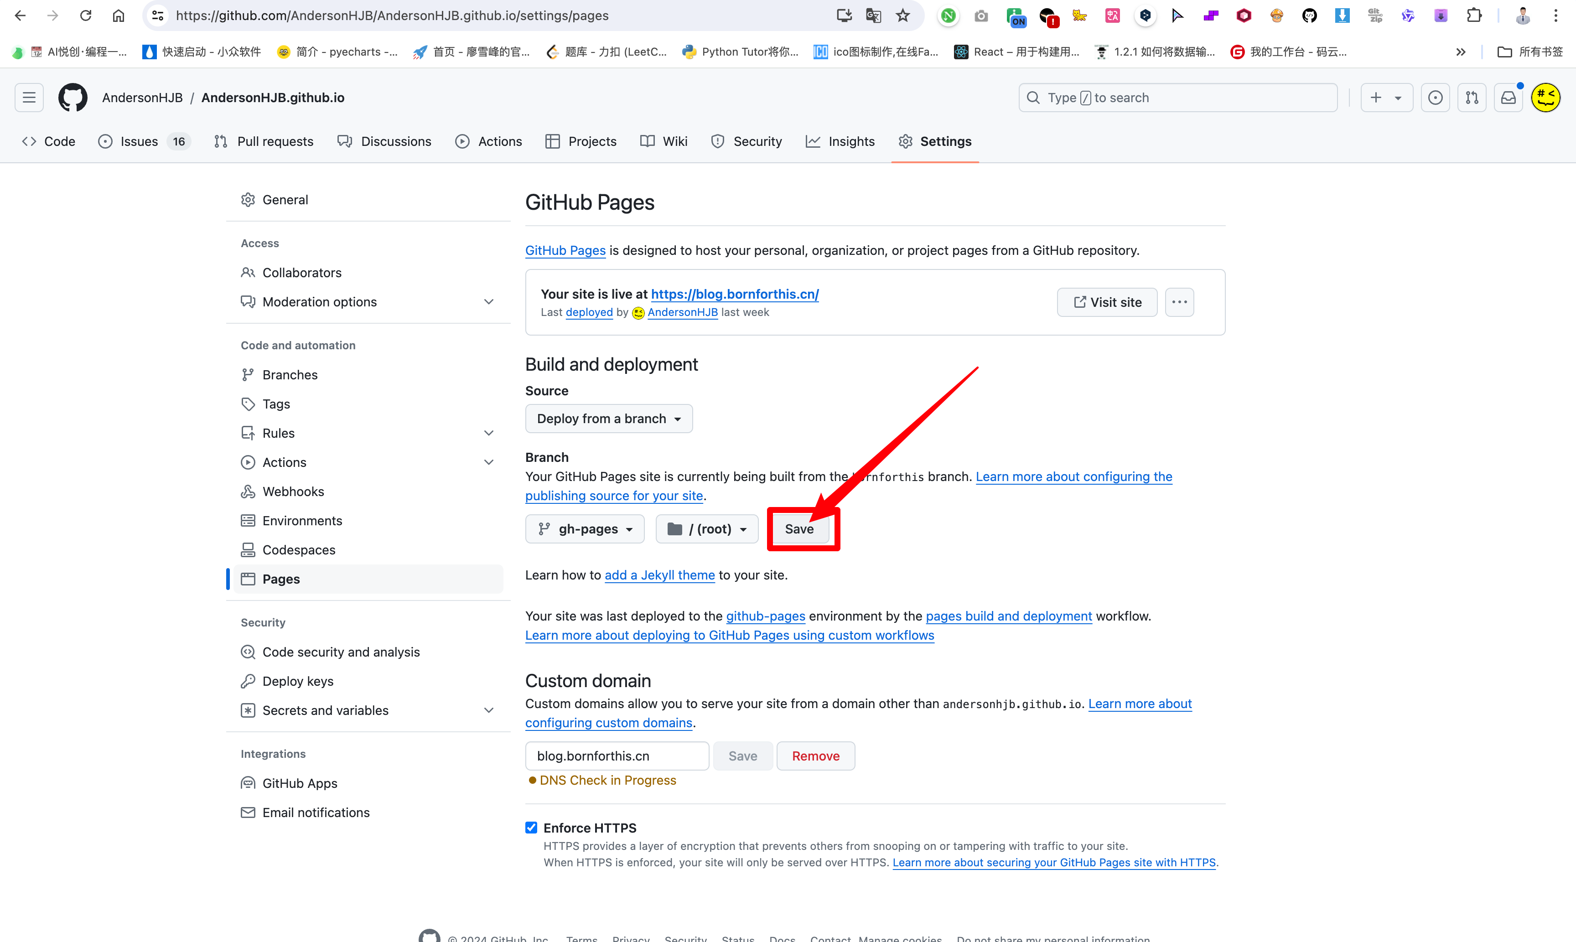Open the user avatar menu

[x=1545, y=98]
